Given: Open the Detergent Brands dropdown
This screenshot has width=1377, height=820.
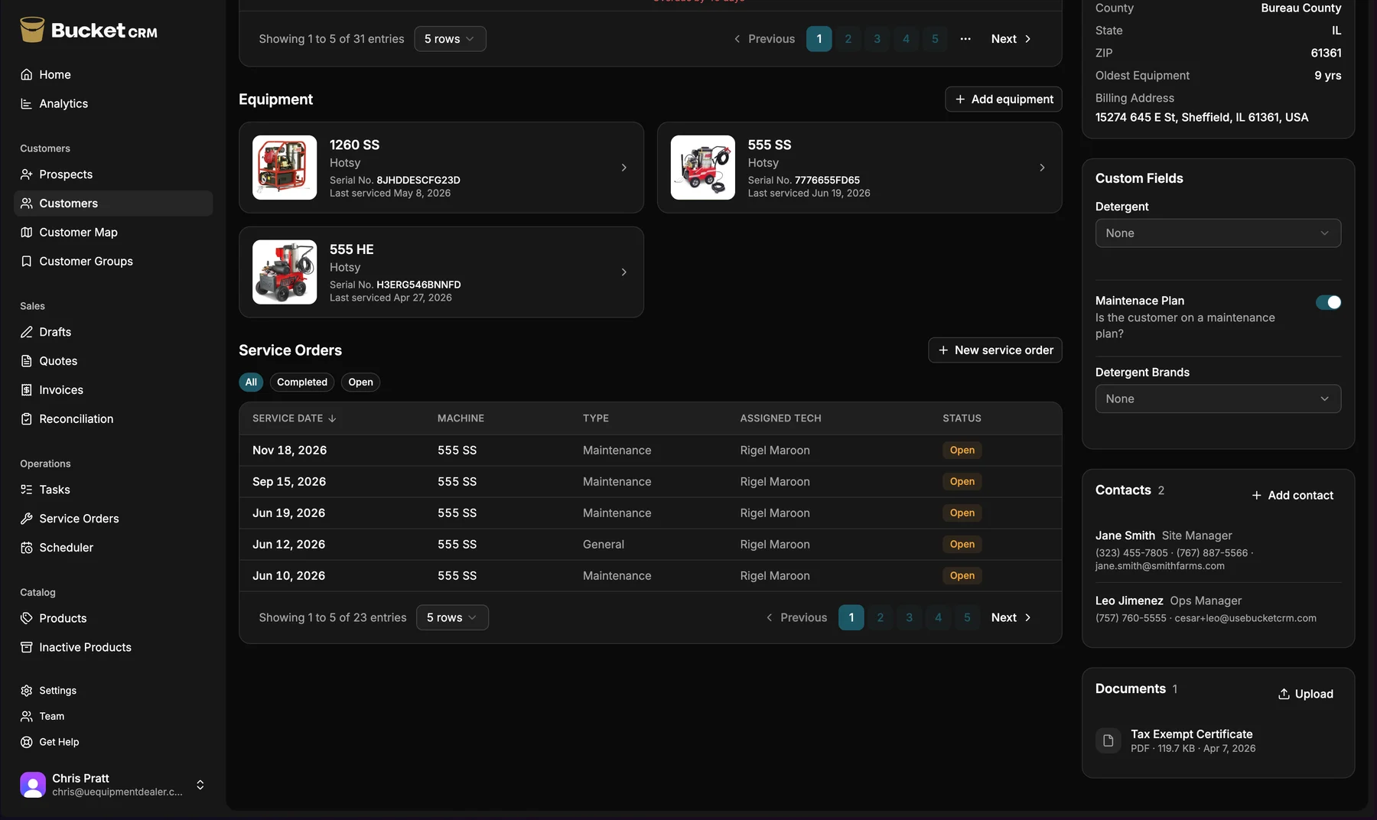Looking at the screenshot, I should pos(1218,399).
